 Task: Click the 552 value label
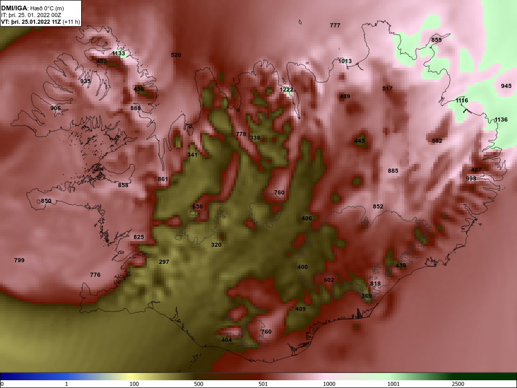click(x=437, y=141)
